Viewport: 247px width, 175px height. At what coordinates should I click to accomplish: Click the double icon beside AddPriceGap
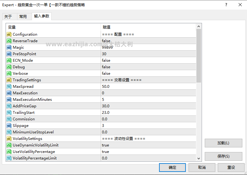tap(9, 106)
